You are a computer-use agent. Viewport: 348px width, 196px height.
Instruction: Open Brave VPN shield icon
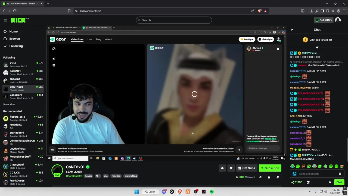(338, 11)
